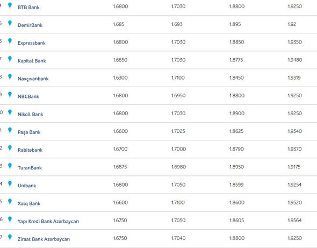This screenshot has height=248, width=317.
Task: Open the Expressbank location pin
Action: (x=10, y=41)
